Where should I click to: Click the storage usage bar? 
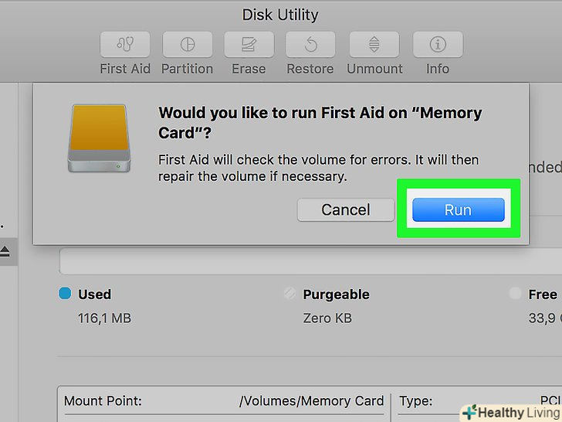(309, 262)
